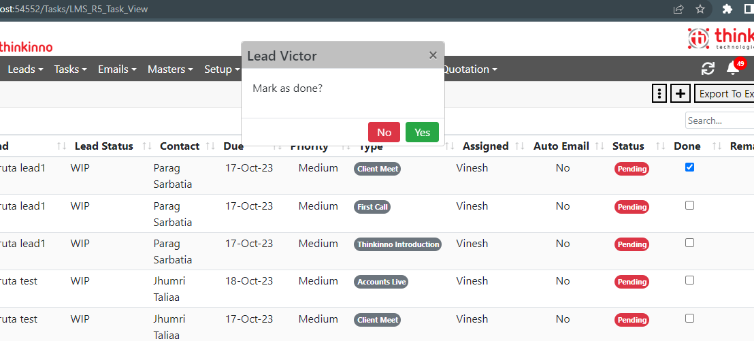Open browser extensions puzzle icon
This screenshot has height=341, width=754.
tap(727, 9)
